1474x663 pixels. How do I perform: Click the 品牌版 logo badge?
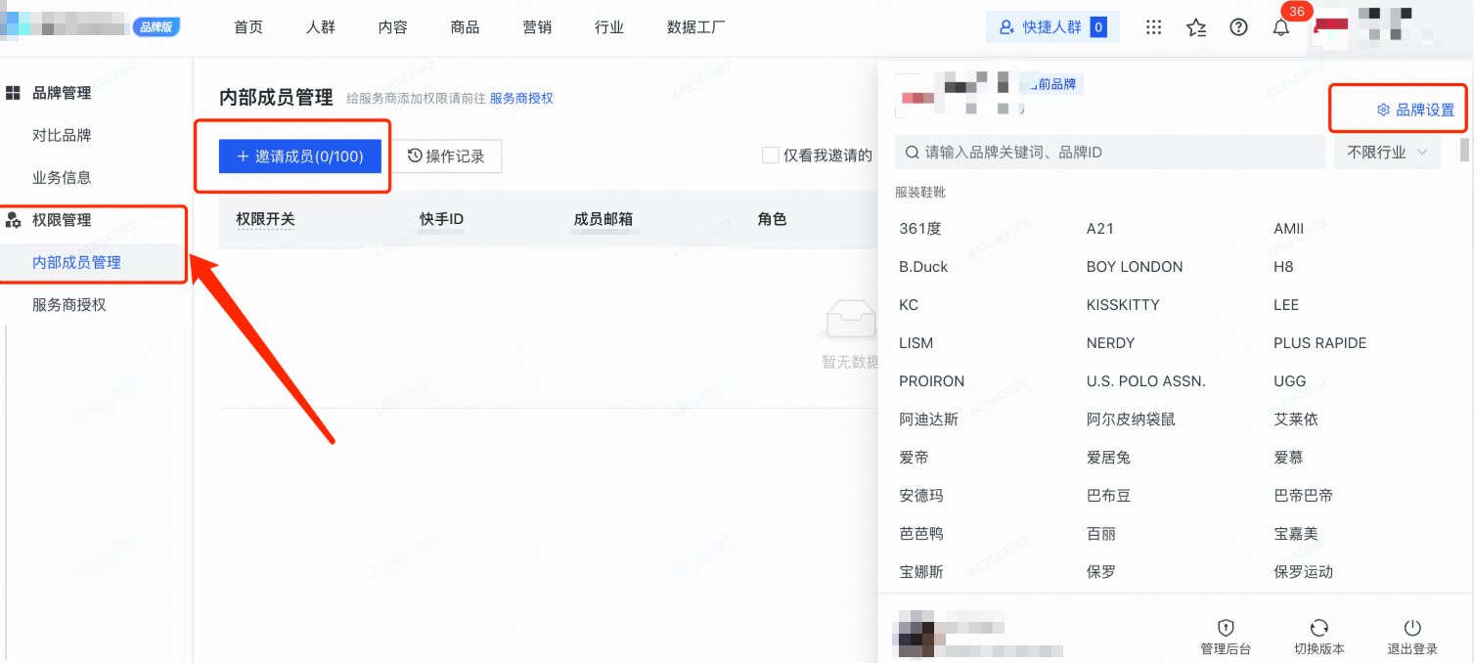click(156, 27)
